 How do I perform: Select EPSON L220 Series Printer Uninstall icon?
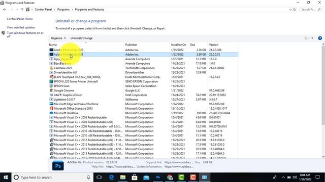51,81
